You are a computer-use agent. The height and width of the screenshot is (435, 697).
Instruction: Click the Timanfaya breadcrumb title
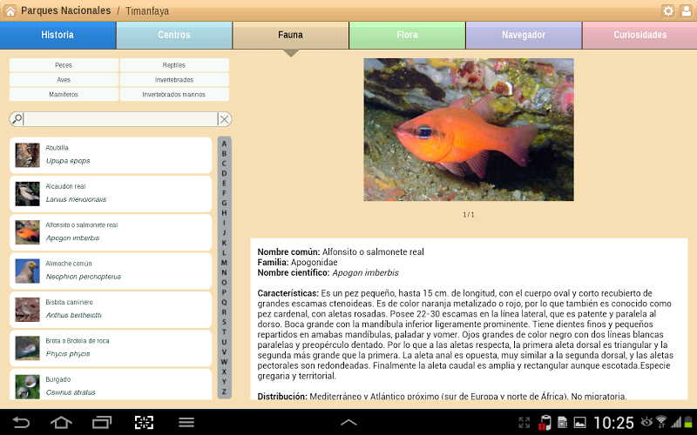[147, 11]
